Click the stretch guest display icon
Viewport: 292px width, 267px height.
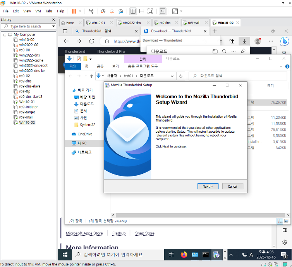tap(175, 11)
